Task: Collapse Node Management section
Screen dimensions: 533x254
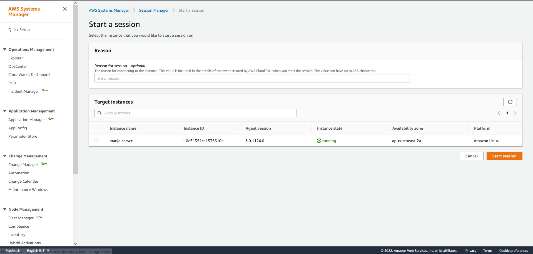Action: pos(5,209)
